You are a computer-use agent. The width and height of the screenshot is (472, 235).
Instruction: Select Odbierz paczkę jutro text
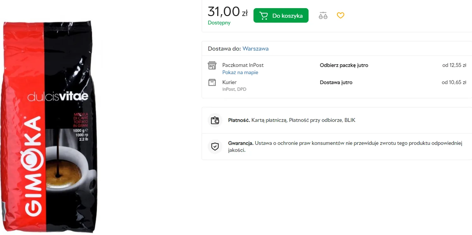[x=344, y=65]
